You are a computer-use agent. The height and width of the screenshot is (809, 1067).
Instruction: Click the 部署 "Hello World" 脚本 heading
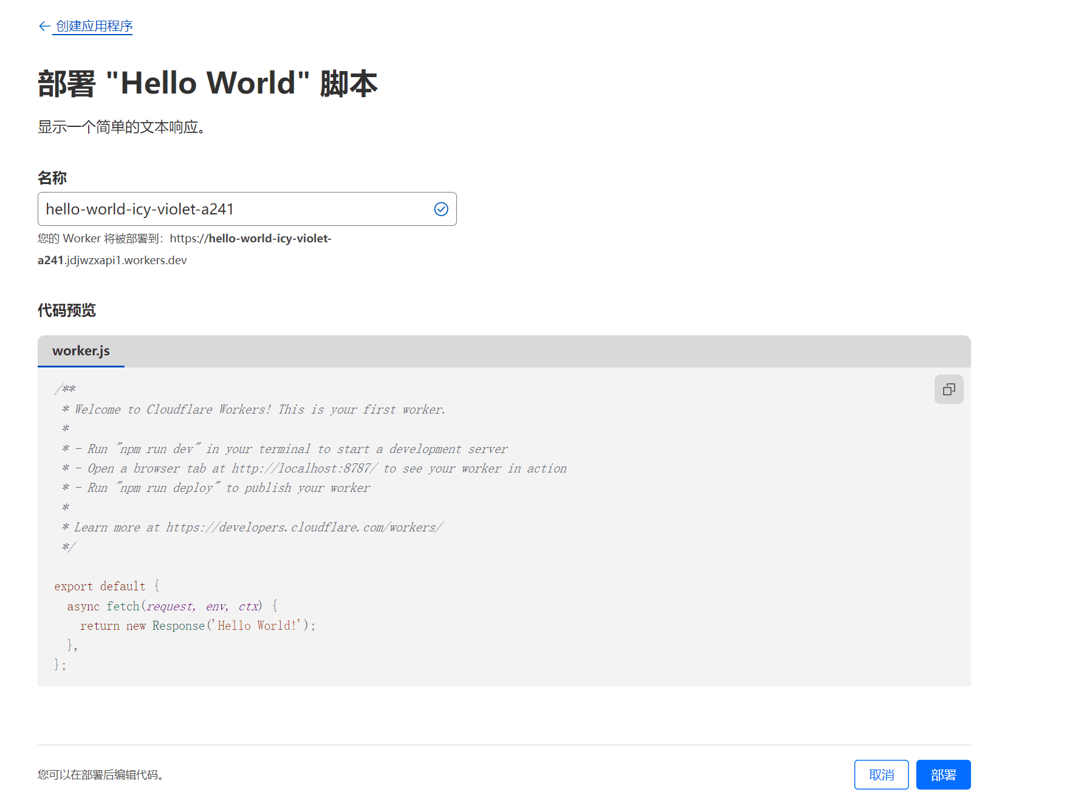207,83
